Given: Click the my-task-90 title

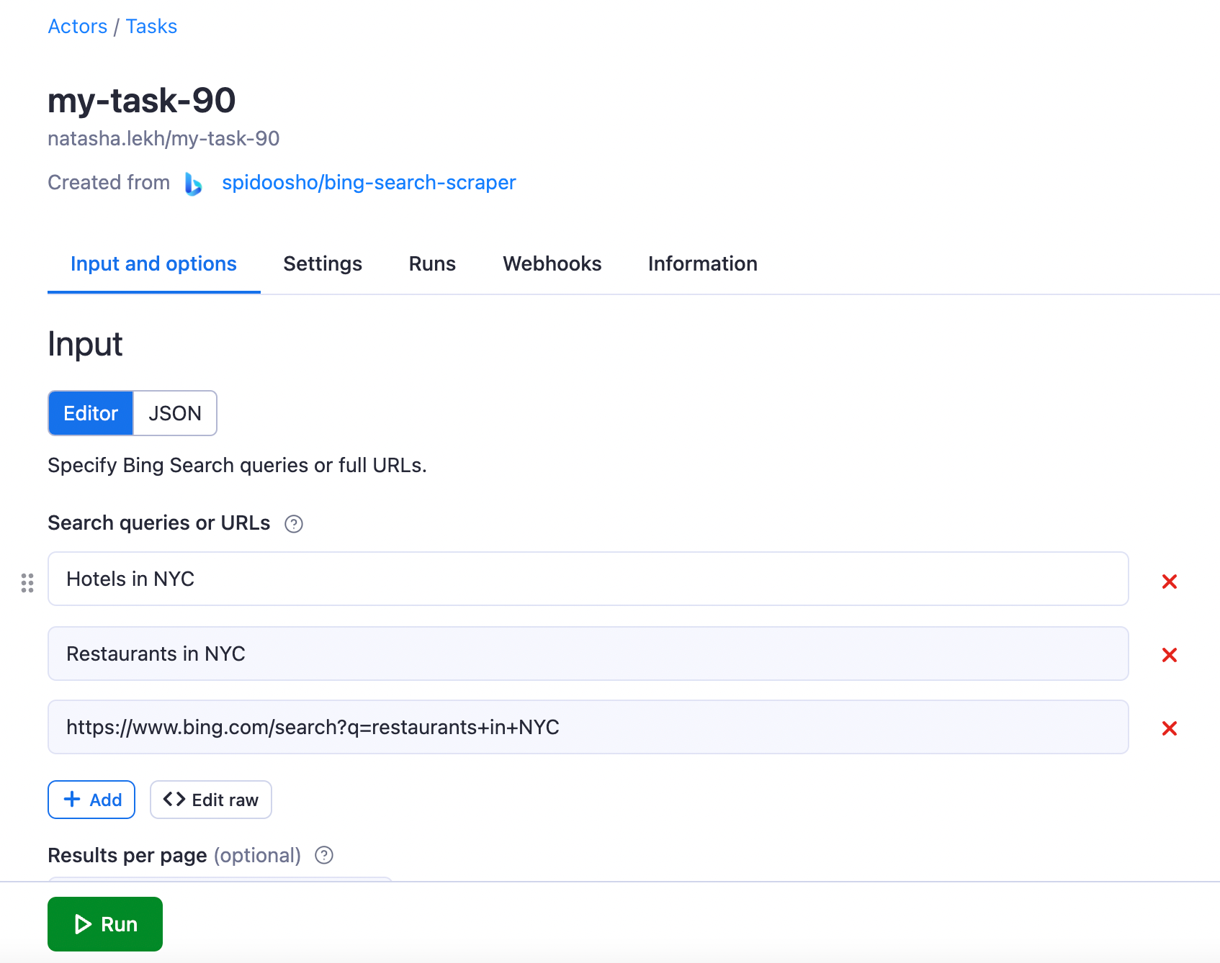Looking at the screenshot, I should click(x=142, y=100).
